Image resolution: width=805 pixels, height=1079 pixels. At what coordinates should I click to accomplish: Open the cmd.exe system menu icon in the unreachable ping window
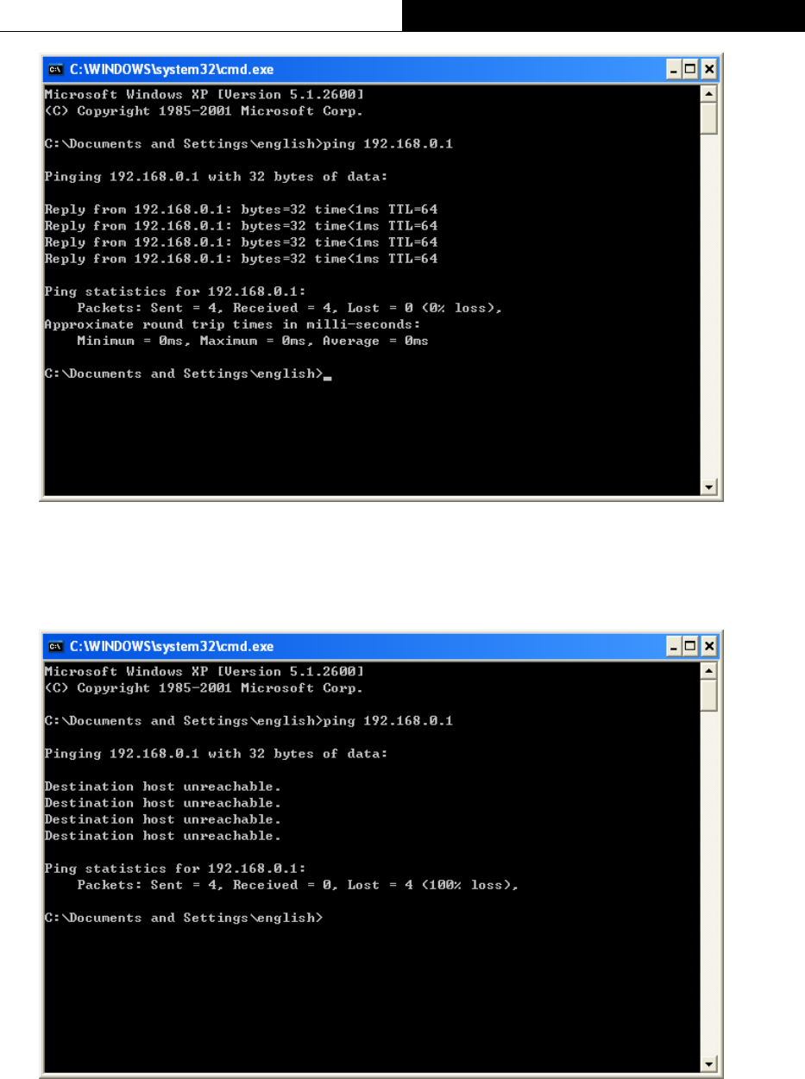[x=54, y=645]
